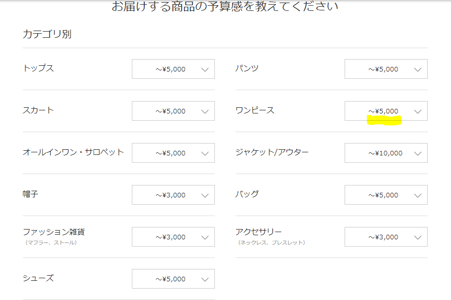Screen dimensions: 451x300
Task: Click the chevron arrow in ワンピース dropdown
Action: (418, 111)
